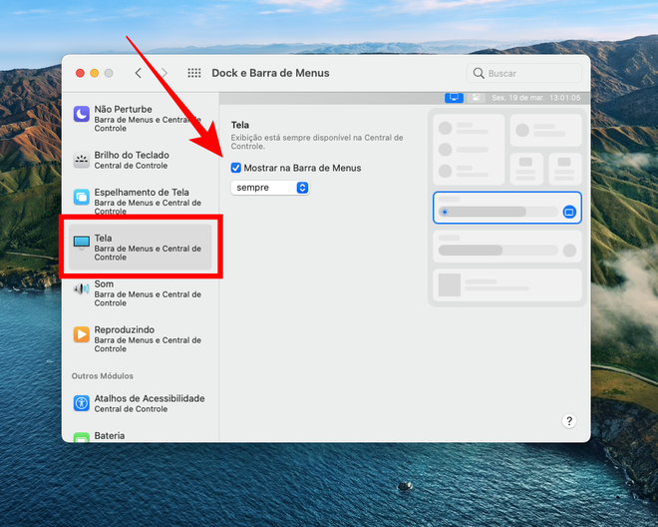Select the Reproduzindo play icon
Viewport: 658px width, 527px height.
click(x=82, y=334)
